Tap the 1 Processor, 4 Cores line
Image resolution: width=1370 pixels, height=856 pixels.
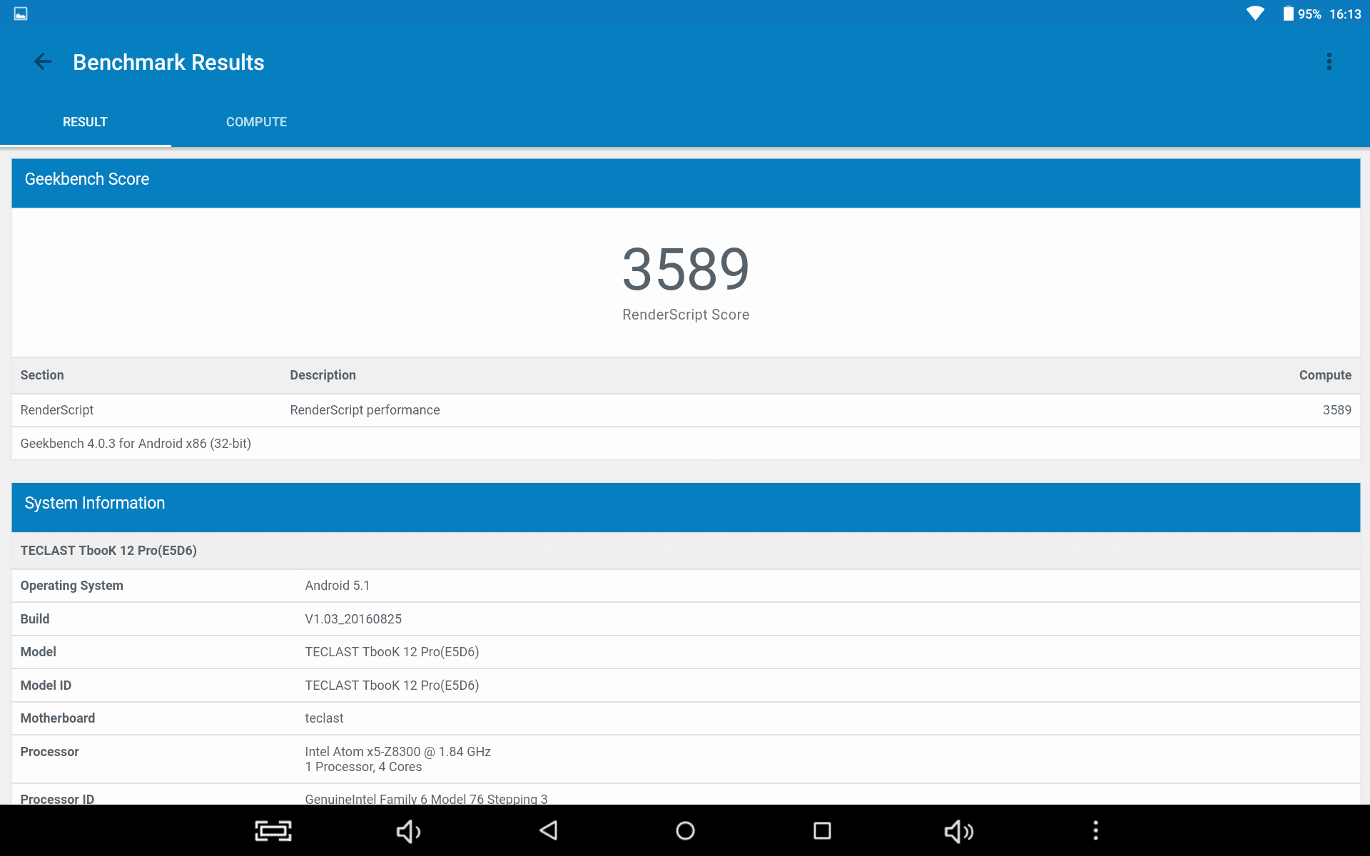point(363,767)
